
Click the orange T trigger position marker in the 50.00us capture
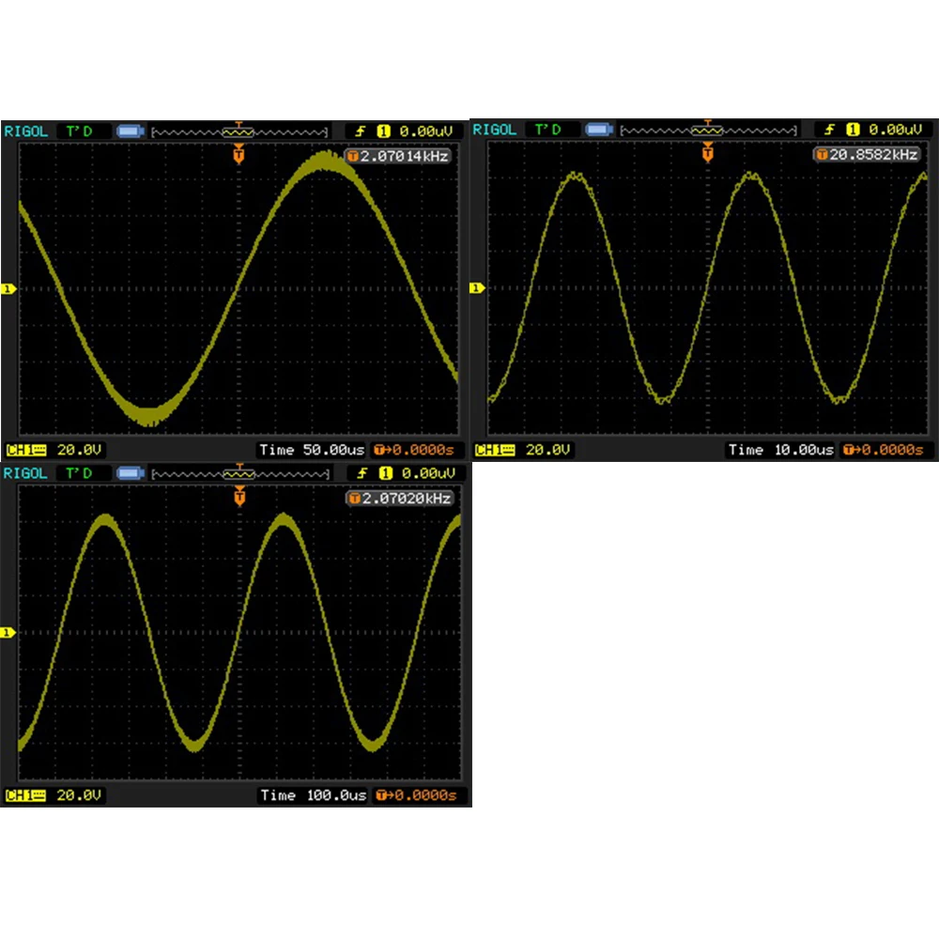pyautogui.click(x=239, y=155)
